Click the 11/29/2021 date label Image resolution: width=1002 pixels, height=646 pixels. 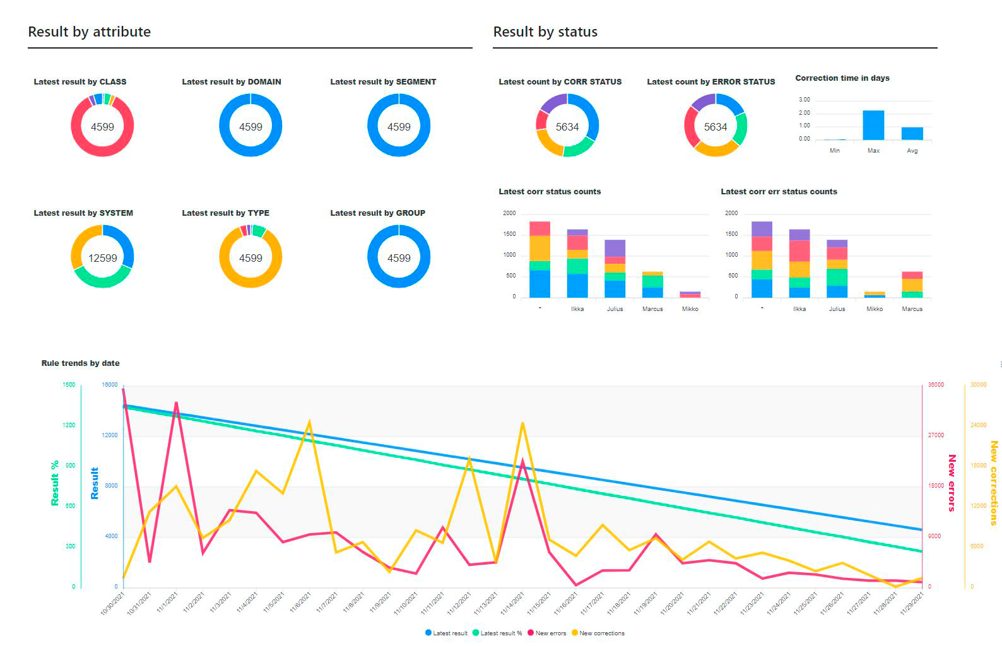[912, 603]
